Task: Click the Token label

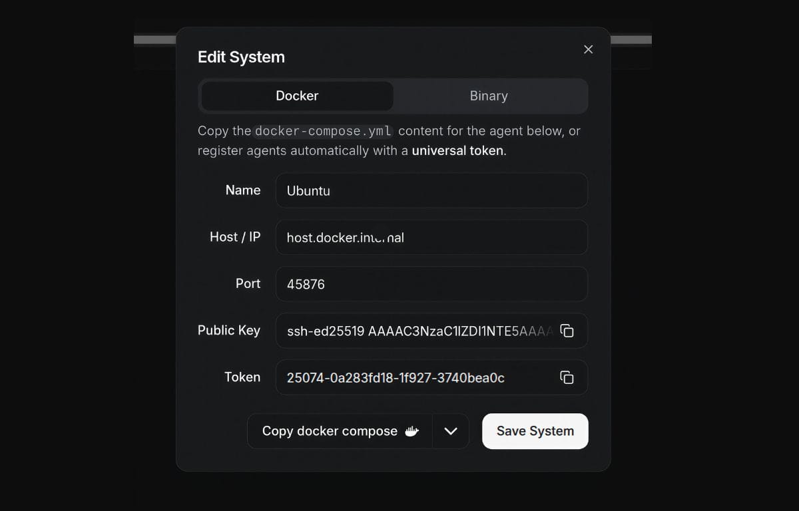Action: coord(242,377)
